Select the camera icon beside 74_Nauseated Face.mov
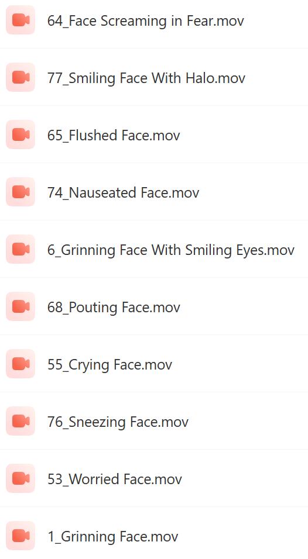This screenshot has height=559, width=308. click(x=20, y=192)
